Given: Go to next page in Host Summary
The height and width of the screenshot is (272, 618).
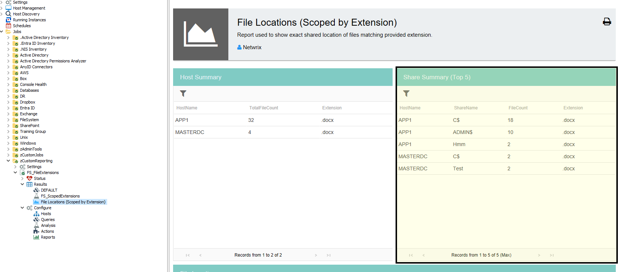Looking at the screenshot, I should click(316, 255).
